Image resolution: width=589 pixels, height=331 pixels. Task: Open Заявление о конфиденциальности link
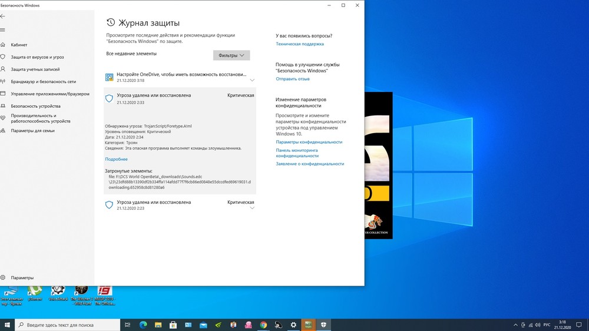point(310,164)
